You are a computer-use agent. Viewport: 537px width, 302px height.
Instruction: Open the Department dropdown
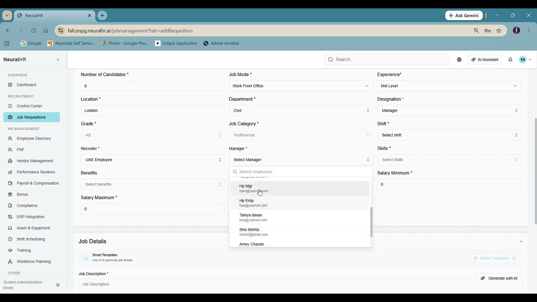pyautogui.click(x=301, y=111)
